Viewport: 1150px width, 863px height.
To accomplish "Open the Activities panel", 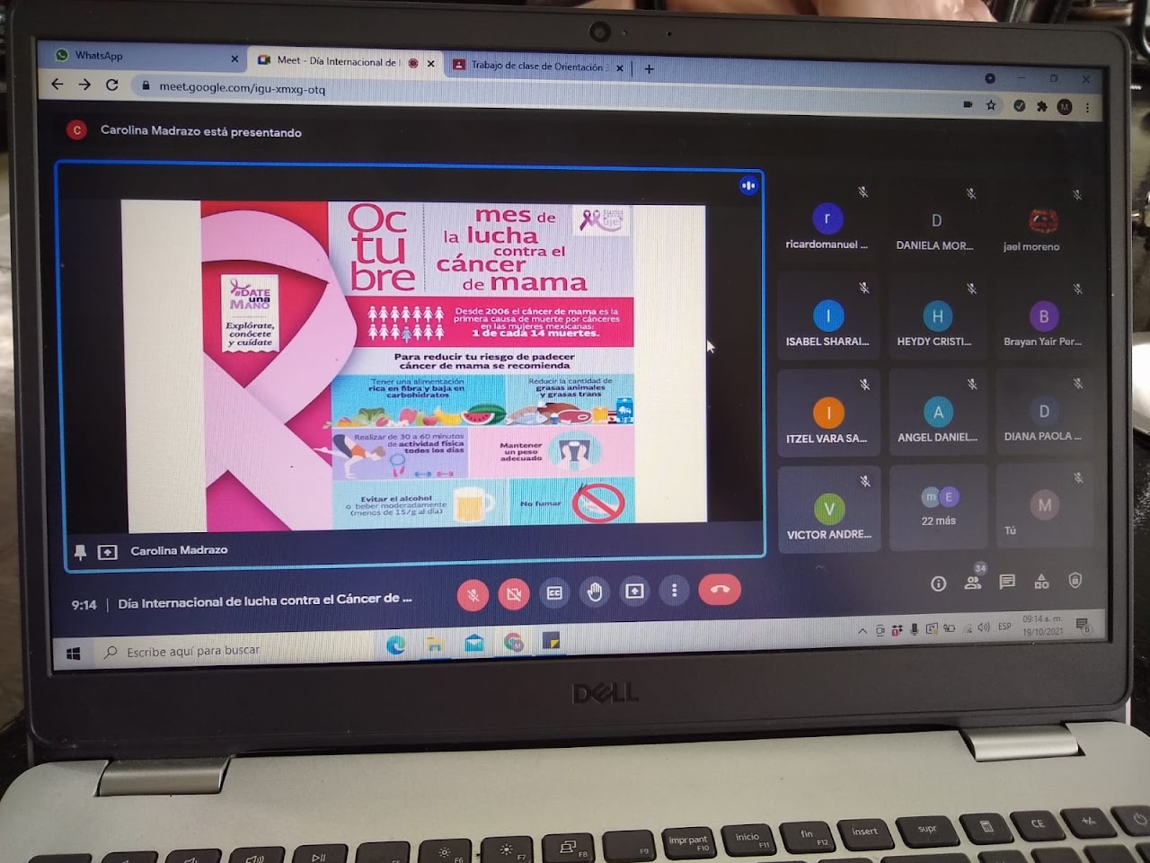I will coord(1041,582).
